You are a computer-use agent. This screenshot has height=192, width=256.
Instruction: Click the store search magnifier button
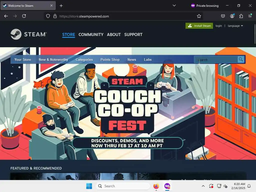coord(241,59)
